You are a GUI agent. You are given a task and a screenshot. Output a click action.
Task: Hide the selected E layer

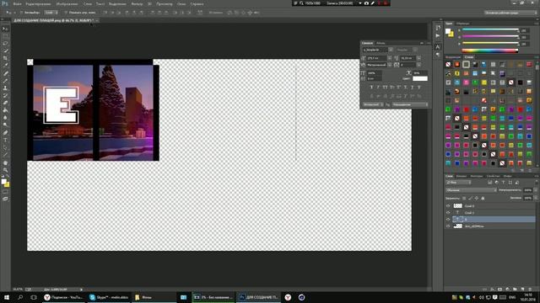point(448,219)
